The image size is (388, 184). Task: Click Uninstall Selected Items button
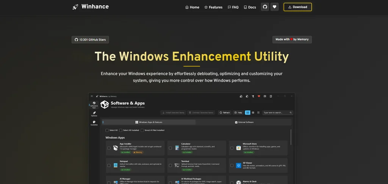pos(201,112)
